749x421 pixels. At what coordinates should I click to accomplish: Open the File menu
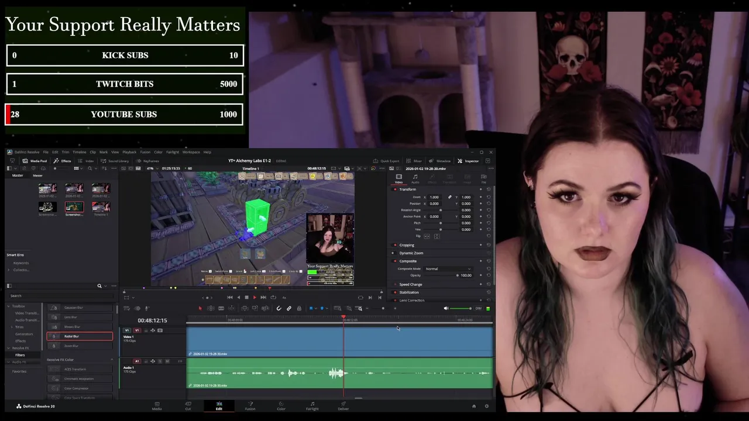(46, 152)
